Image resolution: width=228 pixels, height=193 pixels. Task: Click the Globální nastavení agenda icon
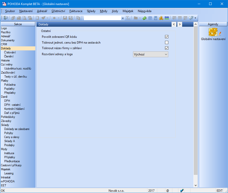pos(213,32)
